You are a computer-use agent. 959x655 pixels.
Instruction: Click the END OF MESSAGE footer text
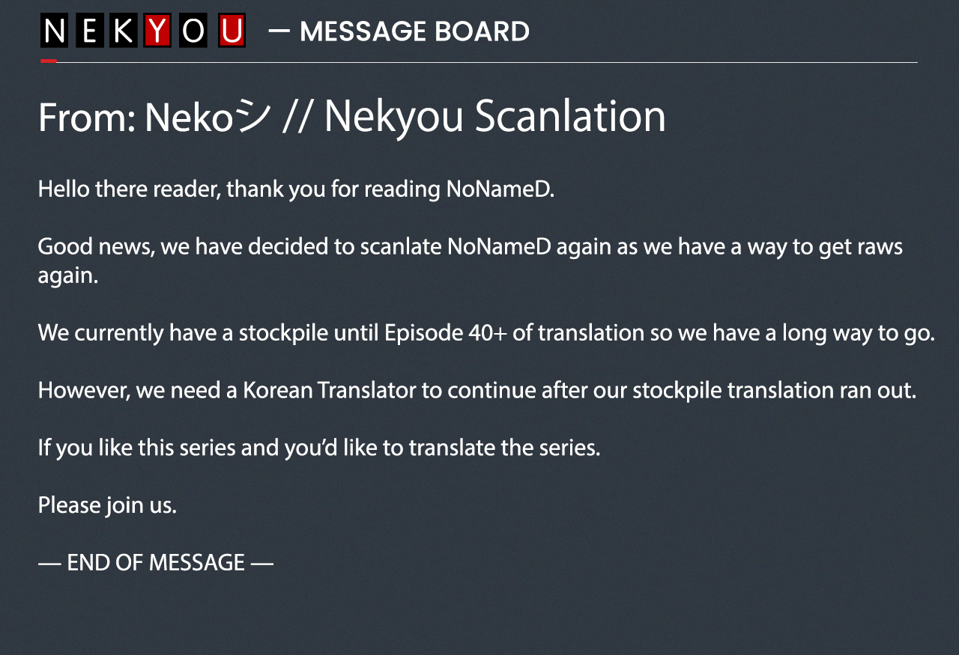[x=156, y=562]
